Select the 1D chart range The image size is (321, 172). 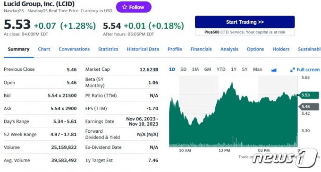click(x=172, y=69)
